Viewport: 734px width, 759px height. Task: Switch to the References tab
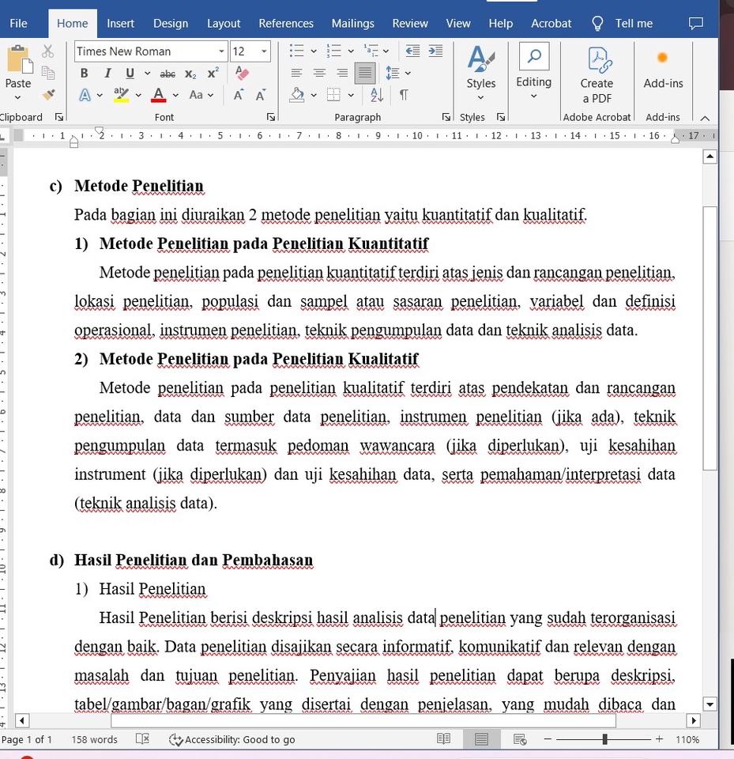point(286,23)
